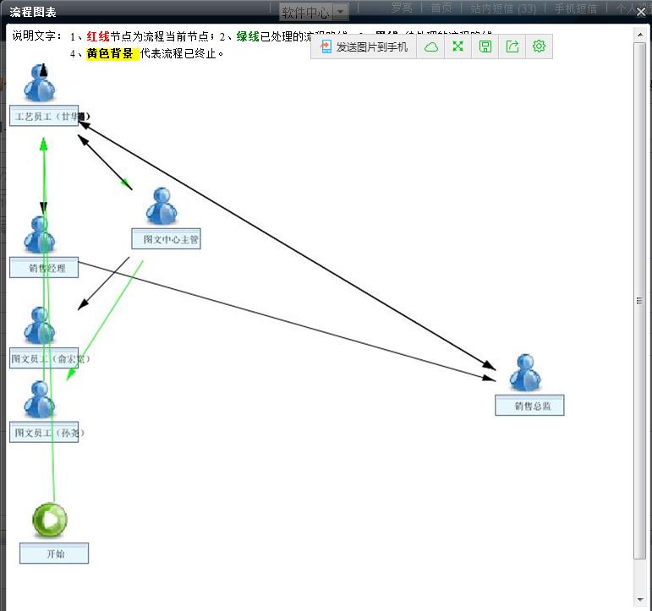Click the vertical scrollbar thumb
The width and height of the screenshot is (652, 611).
640,301
